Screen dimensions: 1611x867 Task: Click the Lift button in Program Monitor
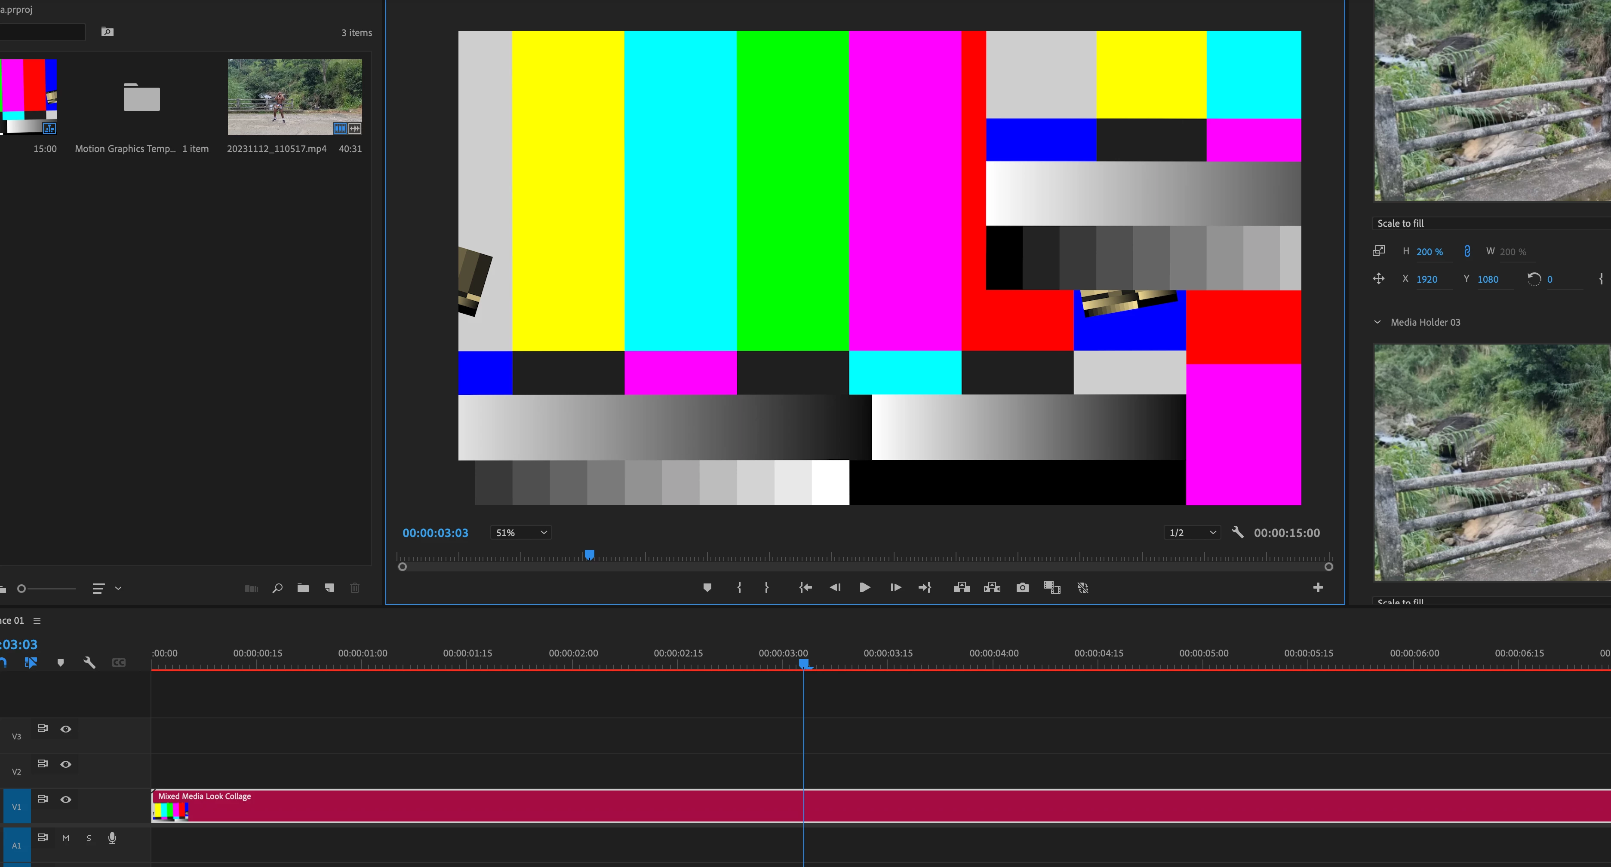tap(962, 587)
